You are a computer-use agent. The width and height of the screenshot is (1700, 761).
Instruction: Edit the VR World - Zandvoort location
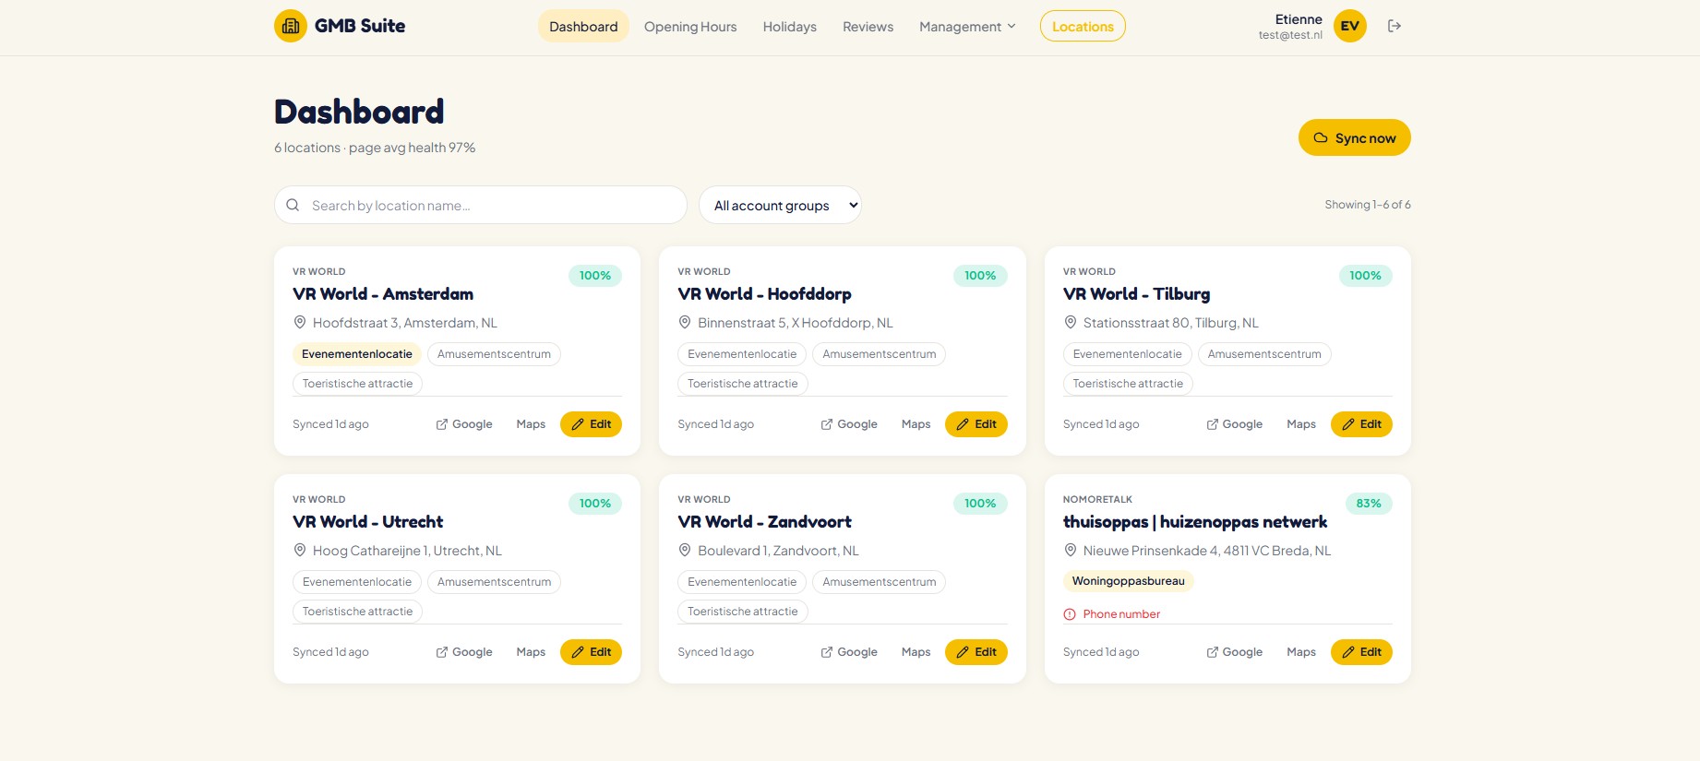[976, 652]
